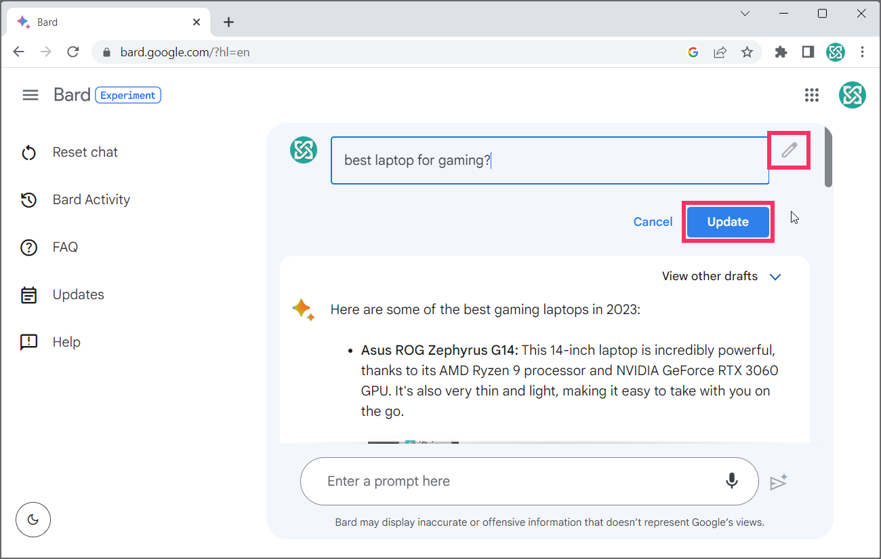This screenshot has width=881, height=559.
Task: Click the Bard logo text
Action: coord(72,95)
